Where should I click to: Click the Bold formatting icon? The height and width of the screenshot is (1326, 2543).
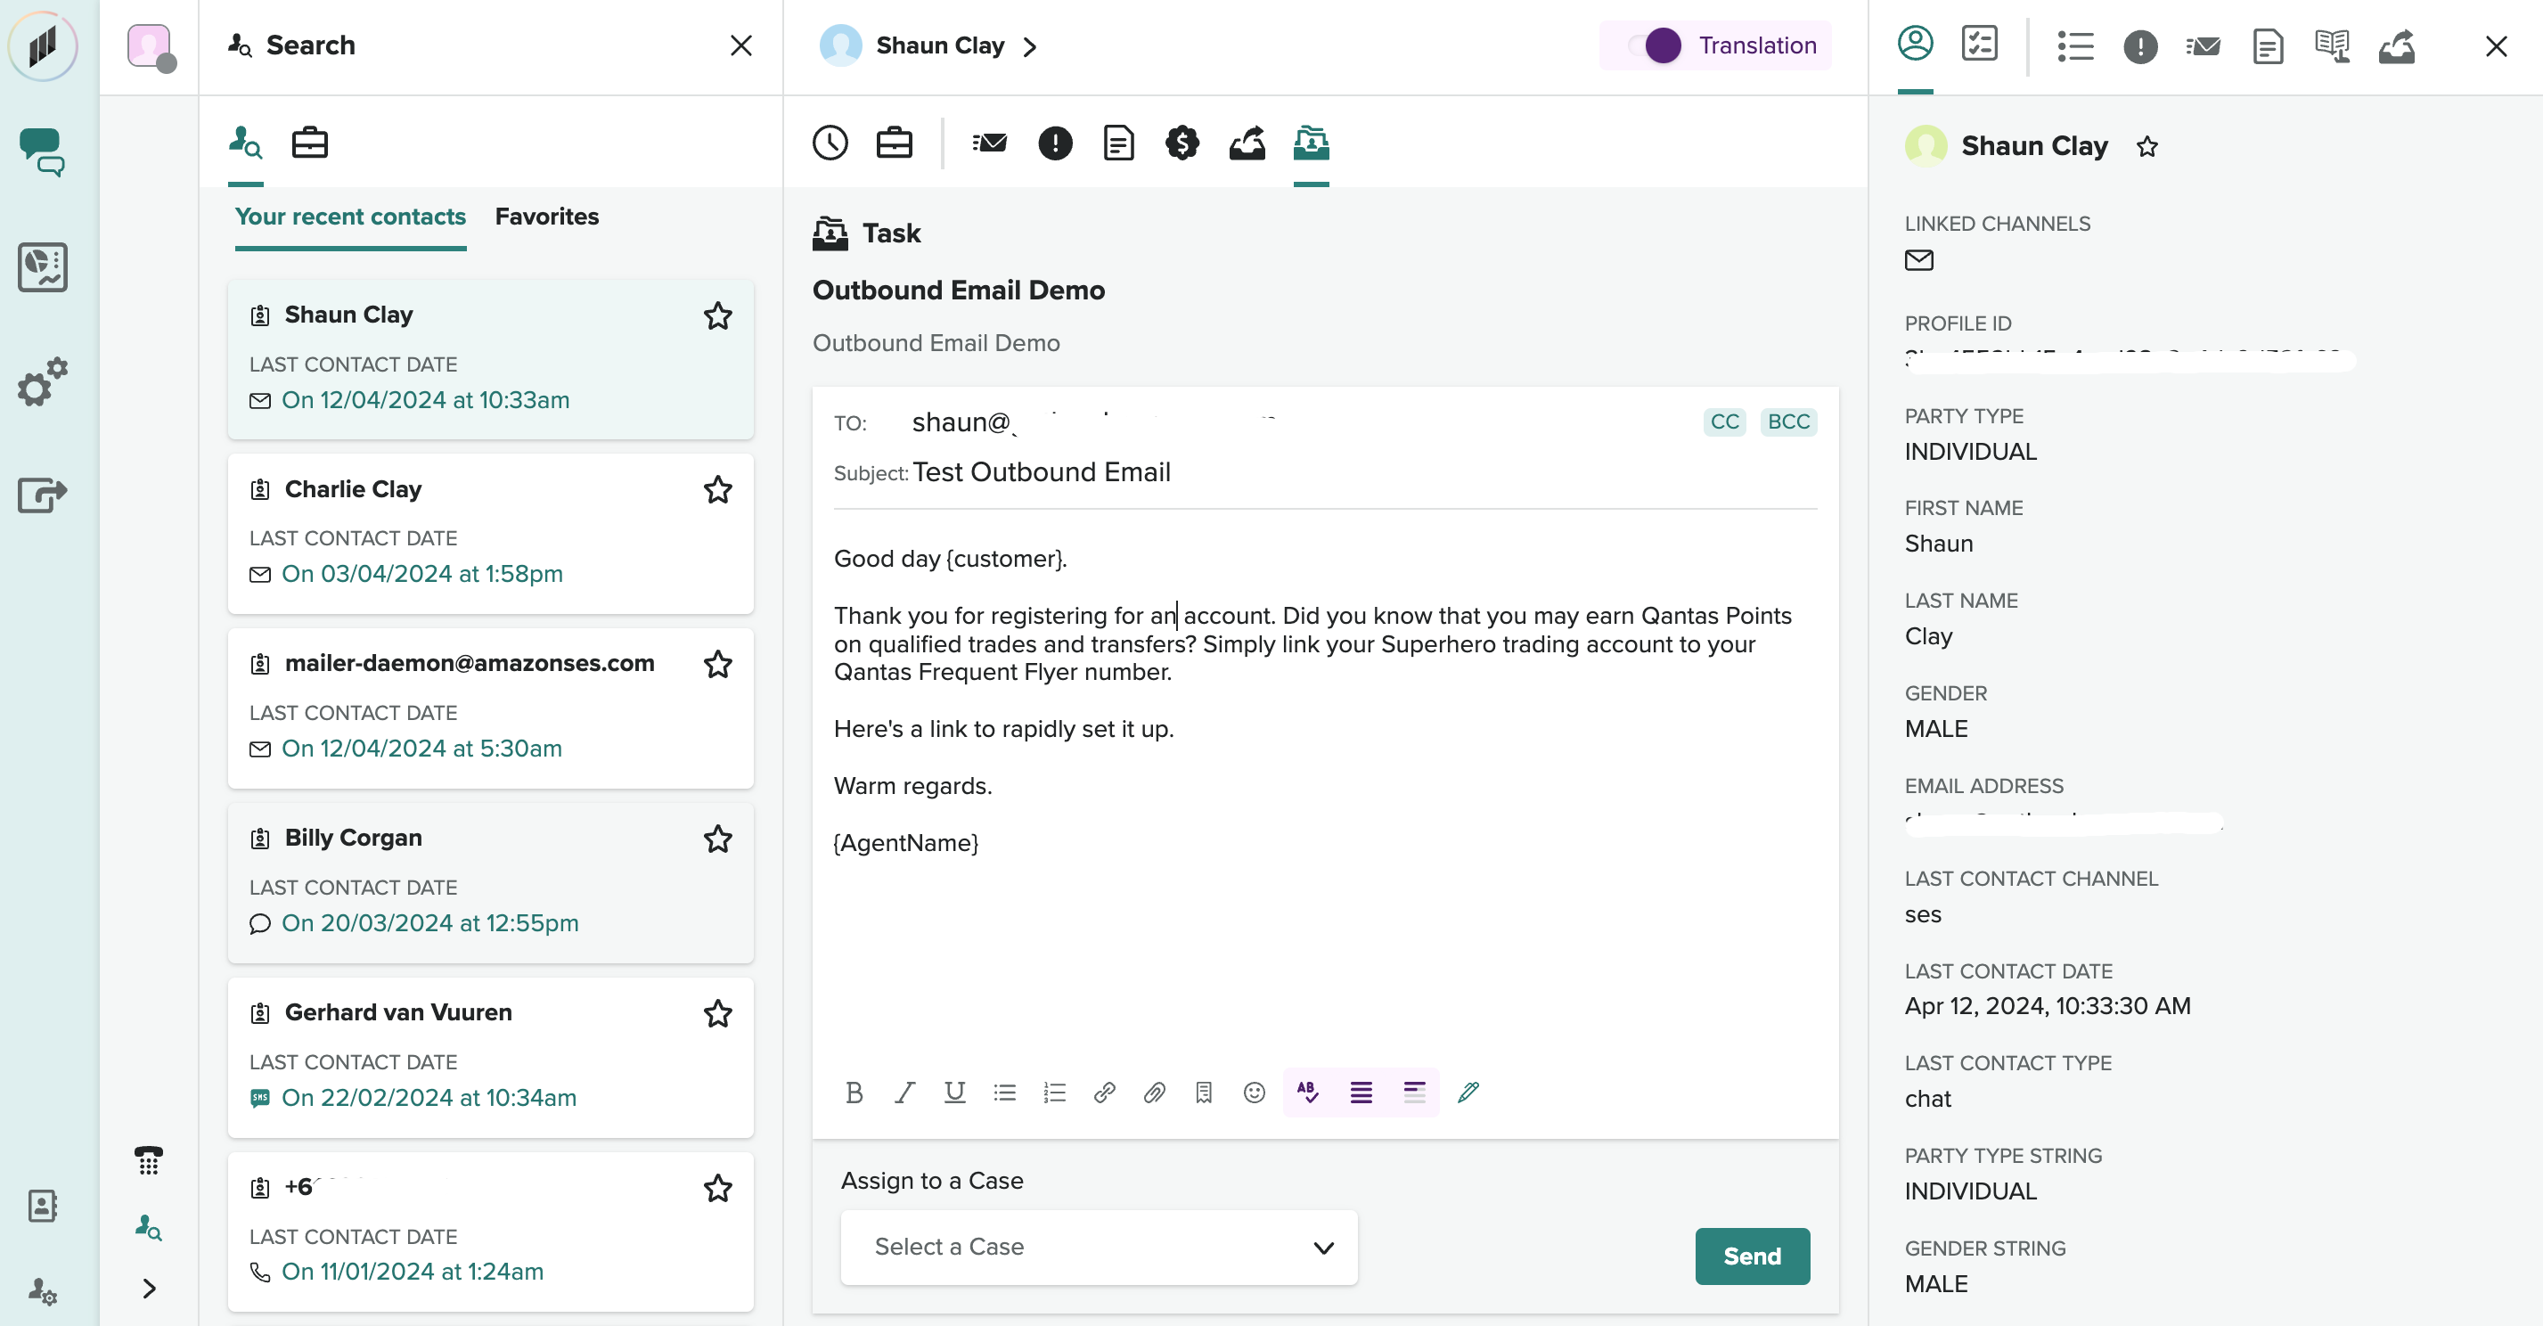tap(854, 1092)
